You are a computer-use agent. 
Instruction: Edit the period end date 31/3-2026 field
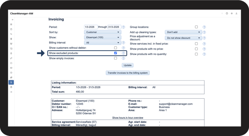click(x=114, y=27)
